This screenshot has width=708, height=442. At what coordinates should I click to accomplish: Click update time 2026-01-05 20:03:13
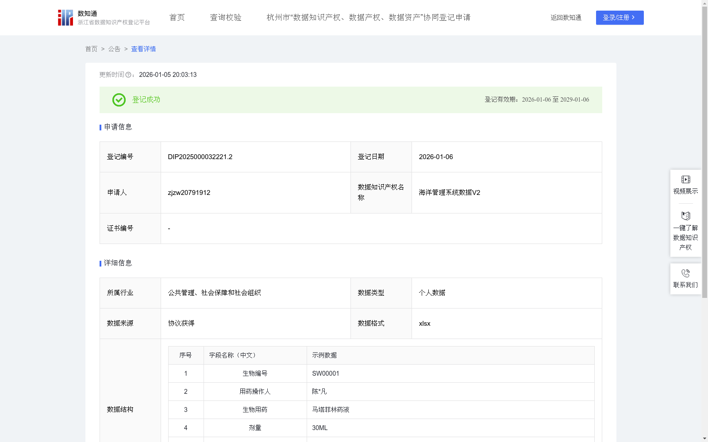168,75
